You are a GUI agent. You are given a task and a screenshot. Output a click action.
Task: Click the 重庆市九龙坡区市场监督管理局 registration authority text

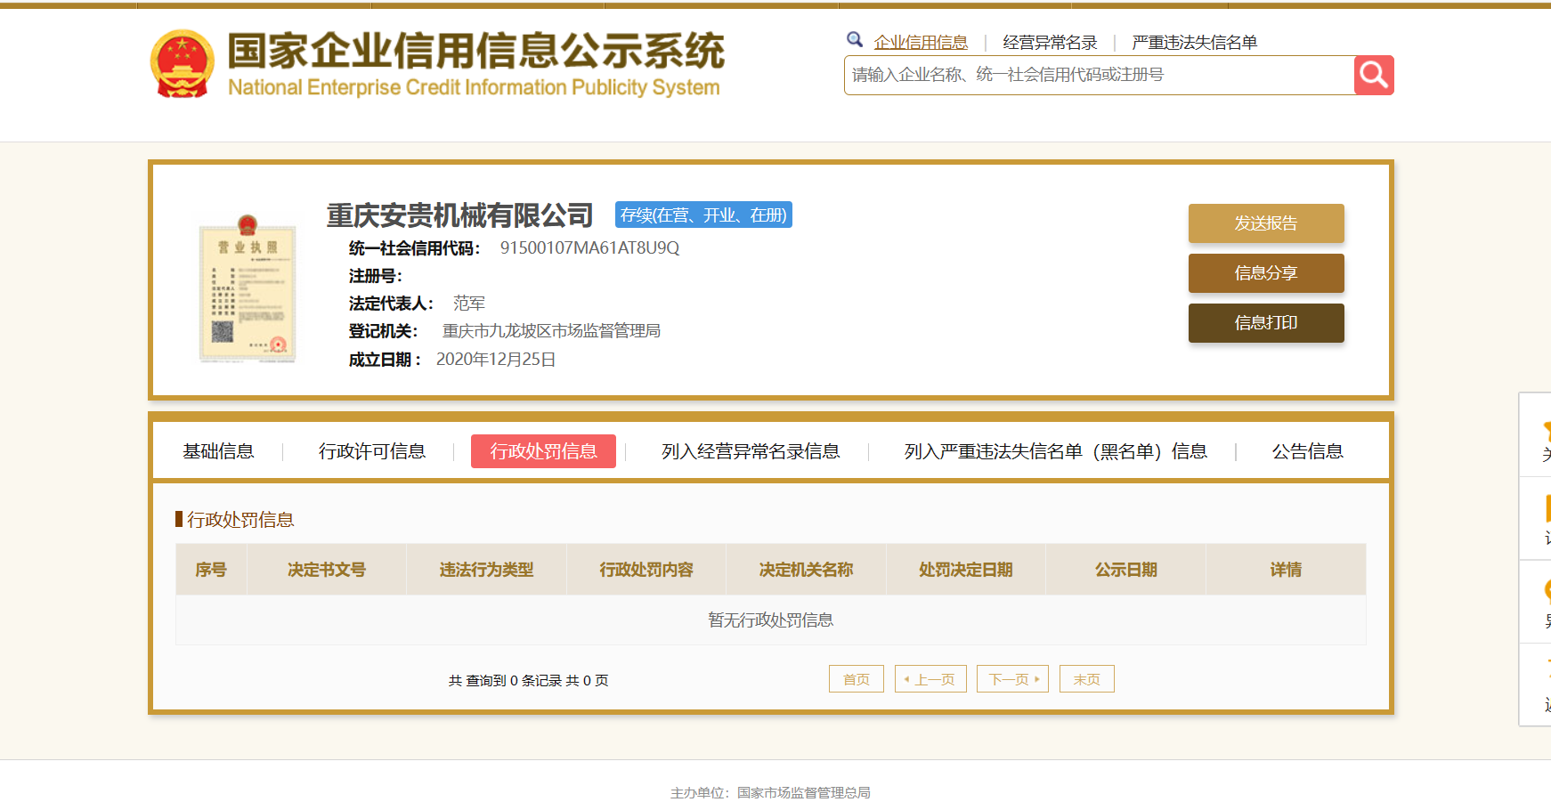(x=551, y=331)
